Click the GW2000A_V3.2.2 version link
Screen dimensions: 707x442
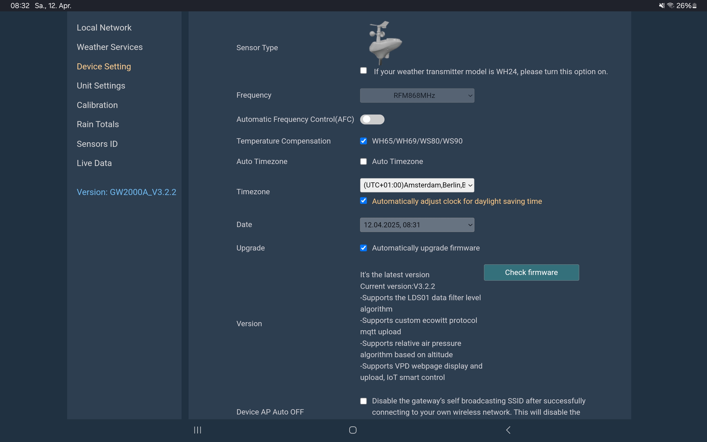coord(126,192)
